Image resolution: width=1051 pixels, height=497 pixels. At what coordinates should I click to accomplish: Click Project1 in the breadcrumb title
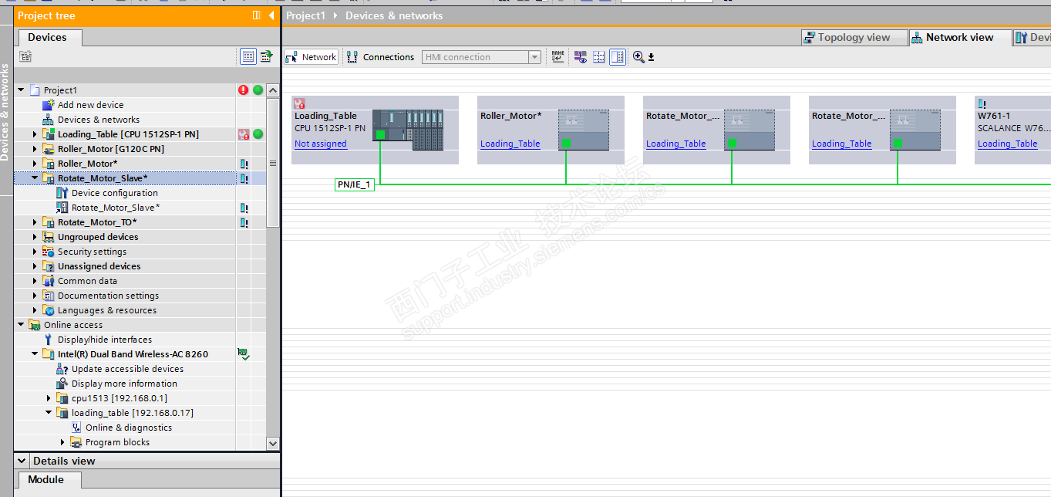coord(306,15)
